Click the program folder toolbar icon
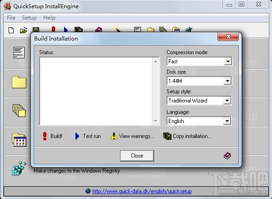This screenshot has height=199, width=272. point(176,30)
